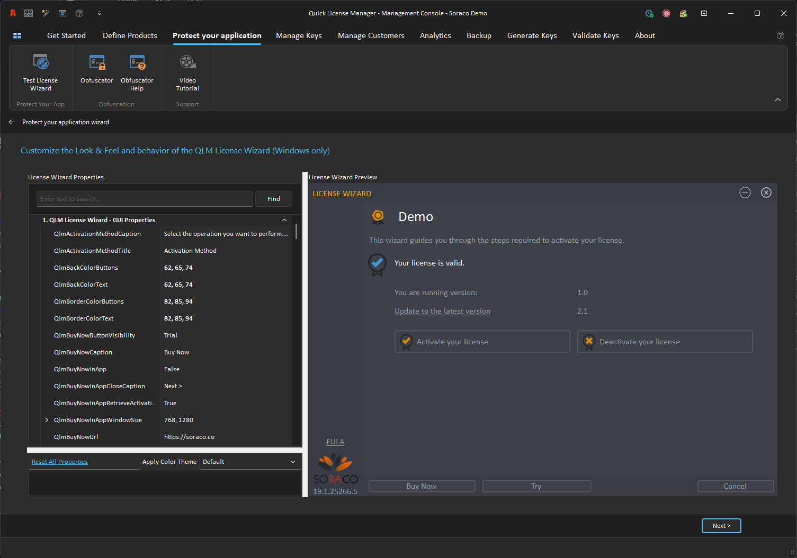Collapse the ribbon with the chevron arrow
The width and height of the screenshot is (797, 558).
click(x=778, y=99)
